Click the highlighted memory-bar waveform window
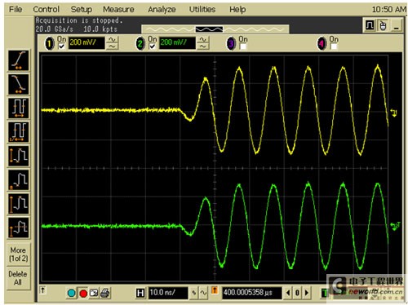 coord(209,29)
